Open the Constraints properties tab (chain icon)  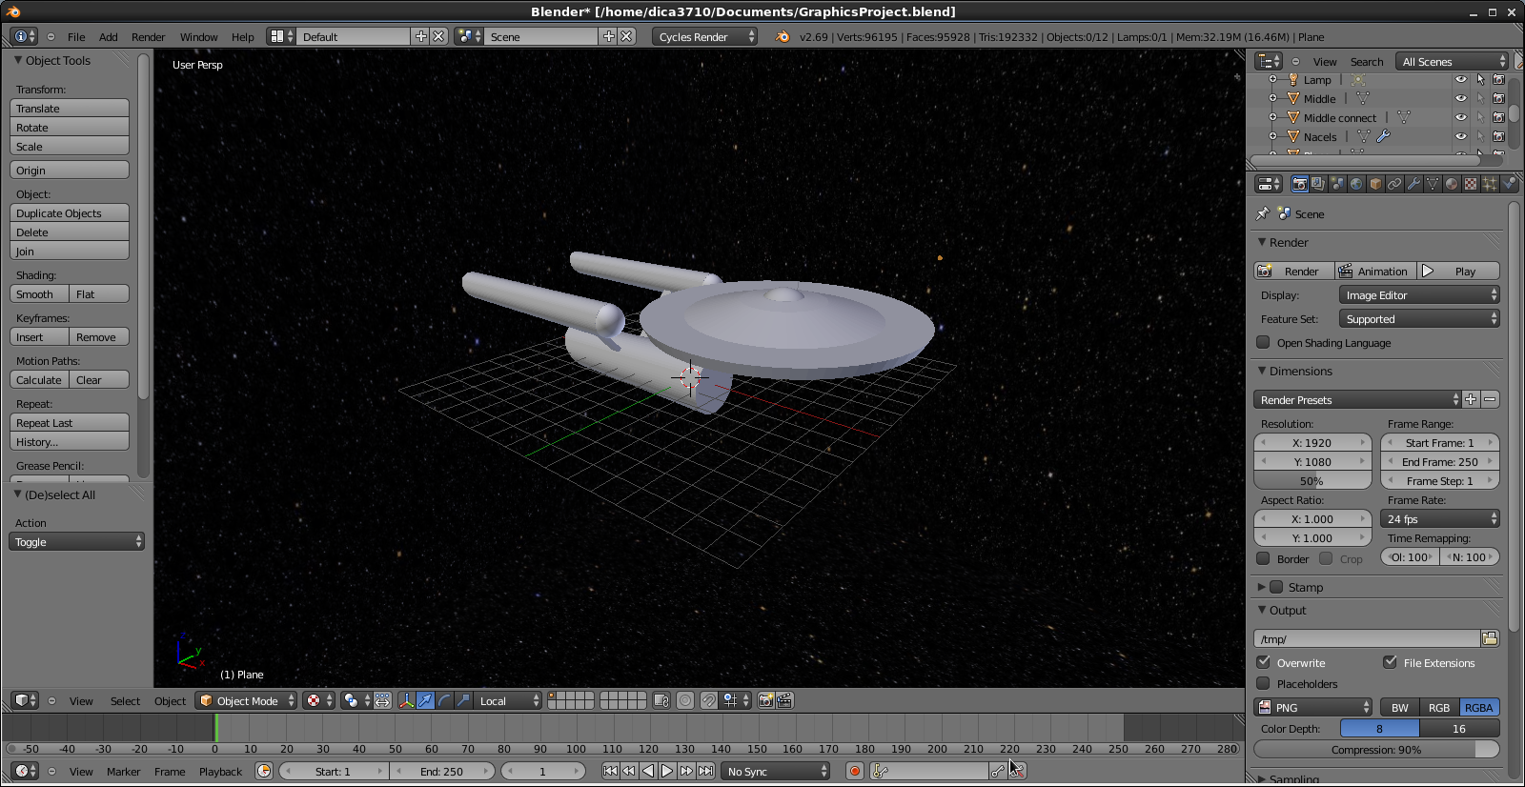click(1394, 184)
